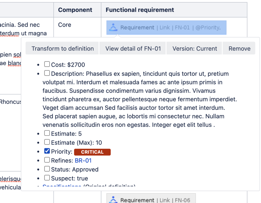Screen dimensions: 261x203
Task: Select the FN-06 requirement link macro
Action: pos(151,198)
